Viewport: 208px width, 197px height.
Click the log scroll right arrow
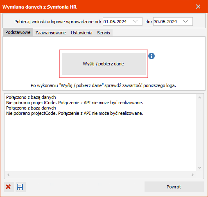pos(192,175)
